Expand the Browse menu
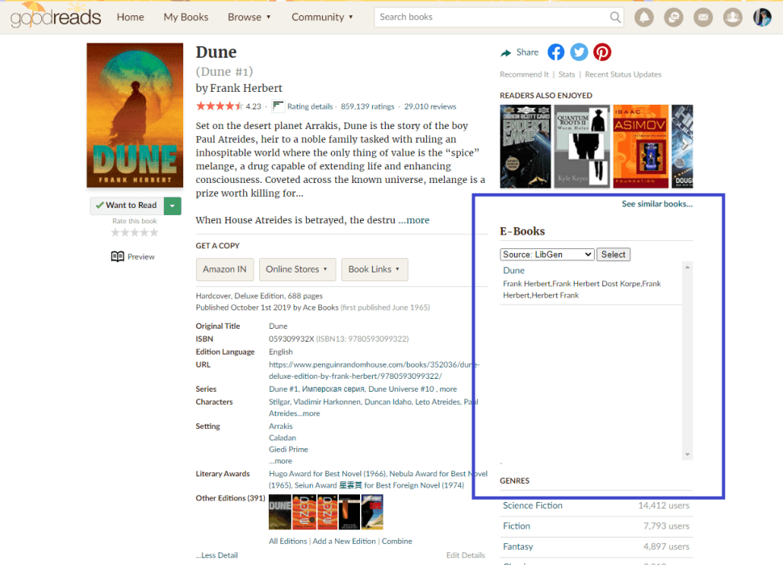 (249, 17)
